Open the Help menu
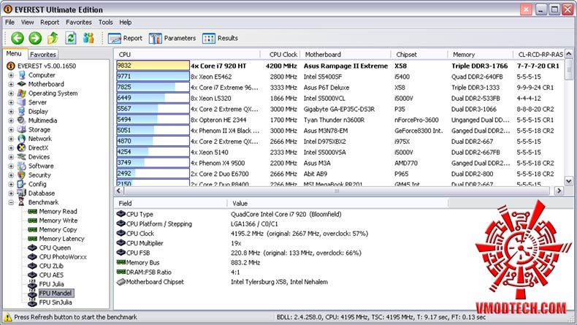577x325 pixels. (125, 23)
